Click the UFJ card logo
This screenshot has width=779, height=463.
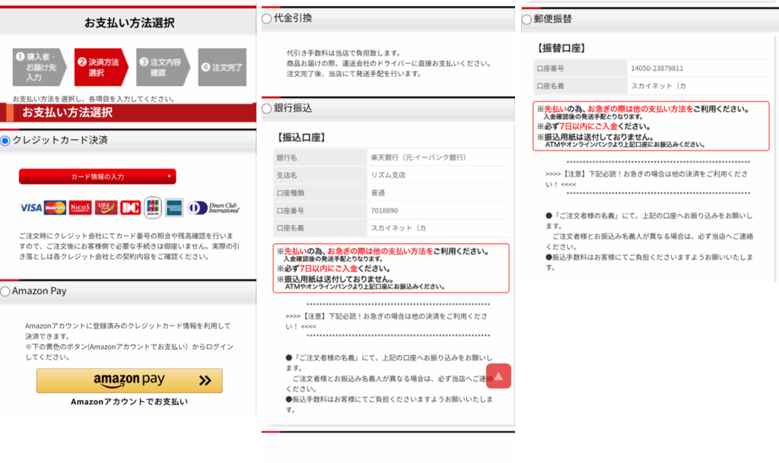(105, 208)
